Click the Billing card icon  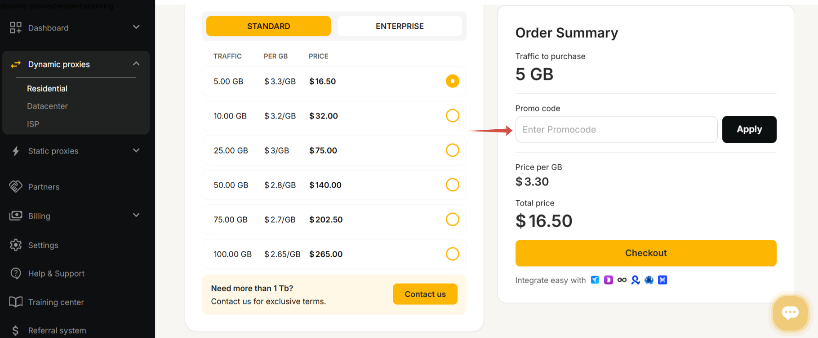16,216
